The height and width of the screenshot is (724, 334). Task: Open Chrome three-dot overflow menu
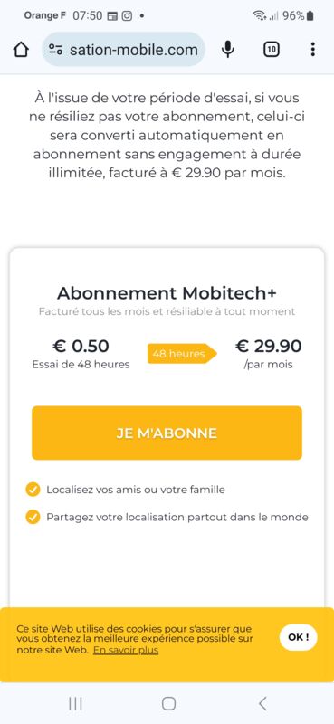313,50
